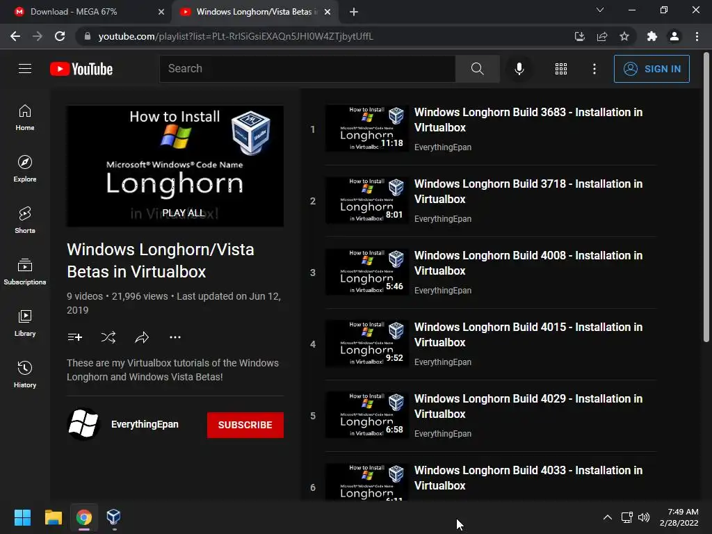
Task: Open Chrome profile avatar icon
Action: pyautogui.click(x=674, y=36)
